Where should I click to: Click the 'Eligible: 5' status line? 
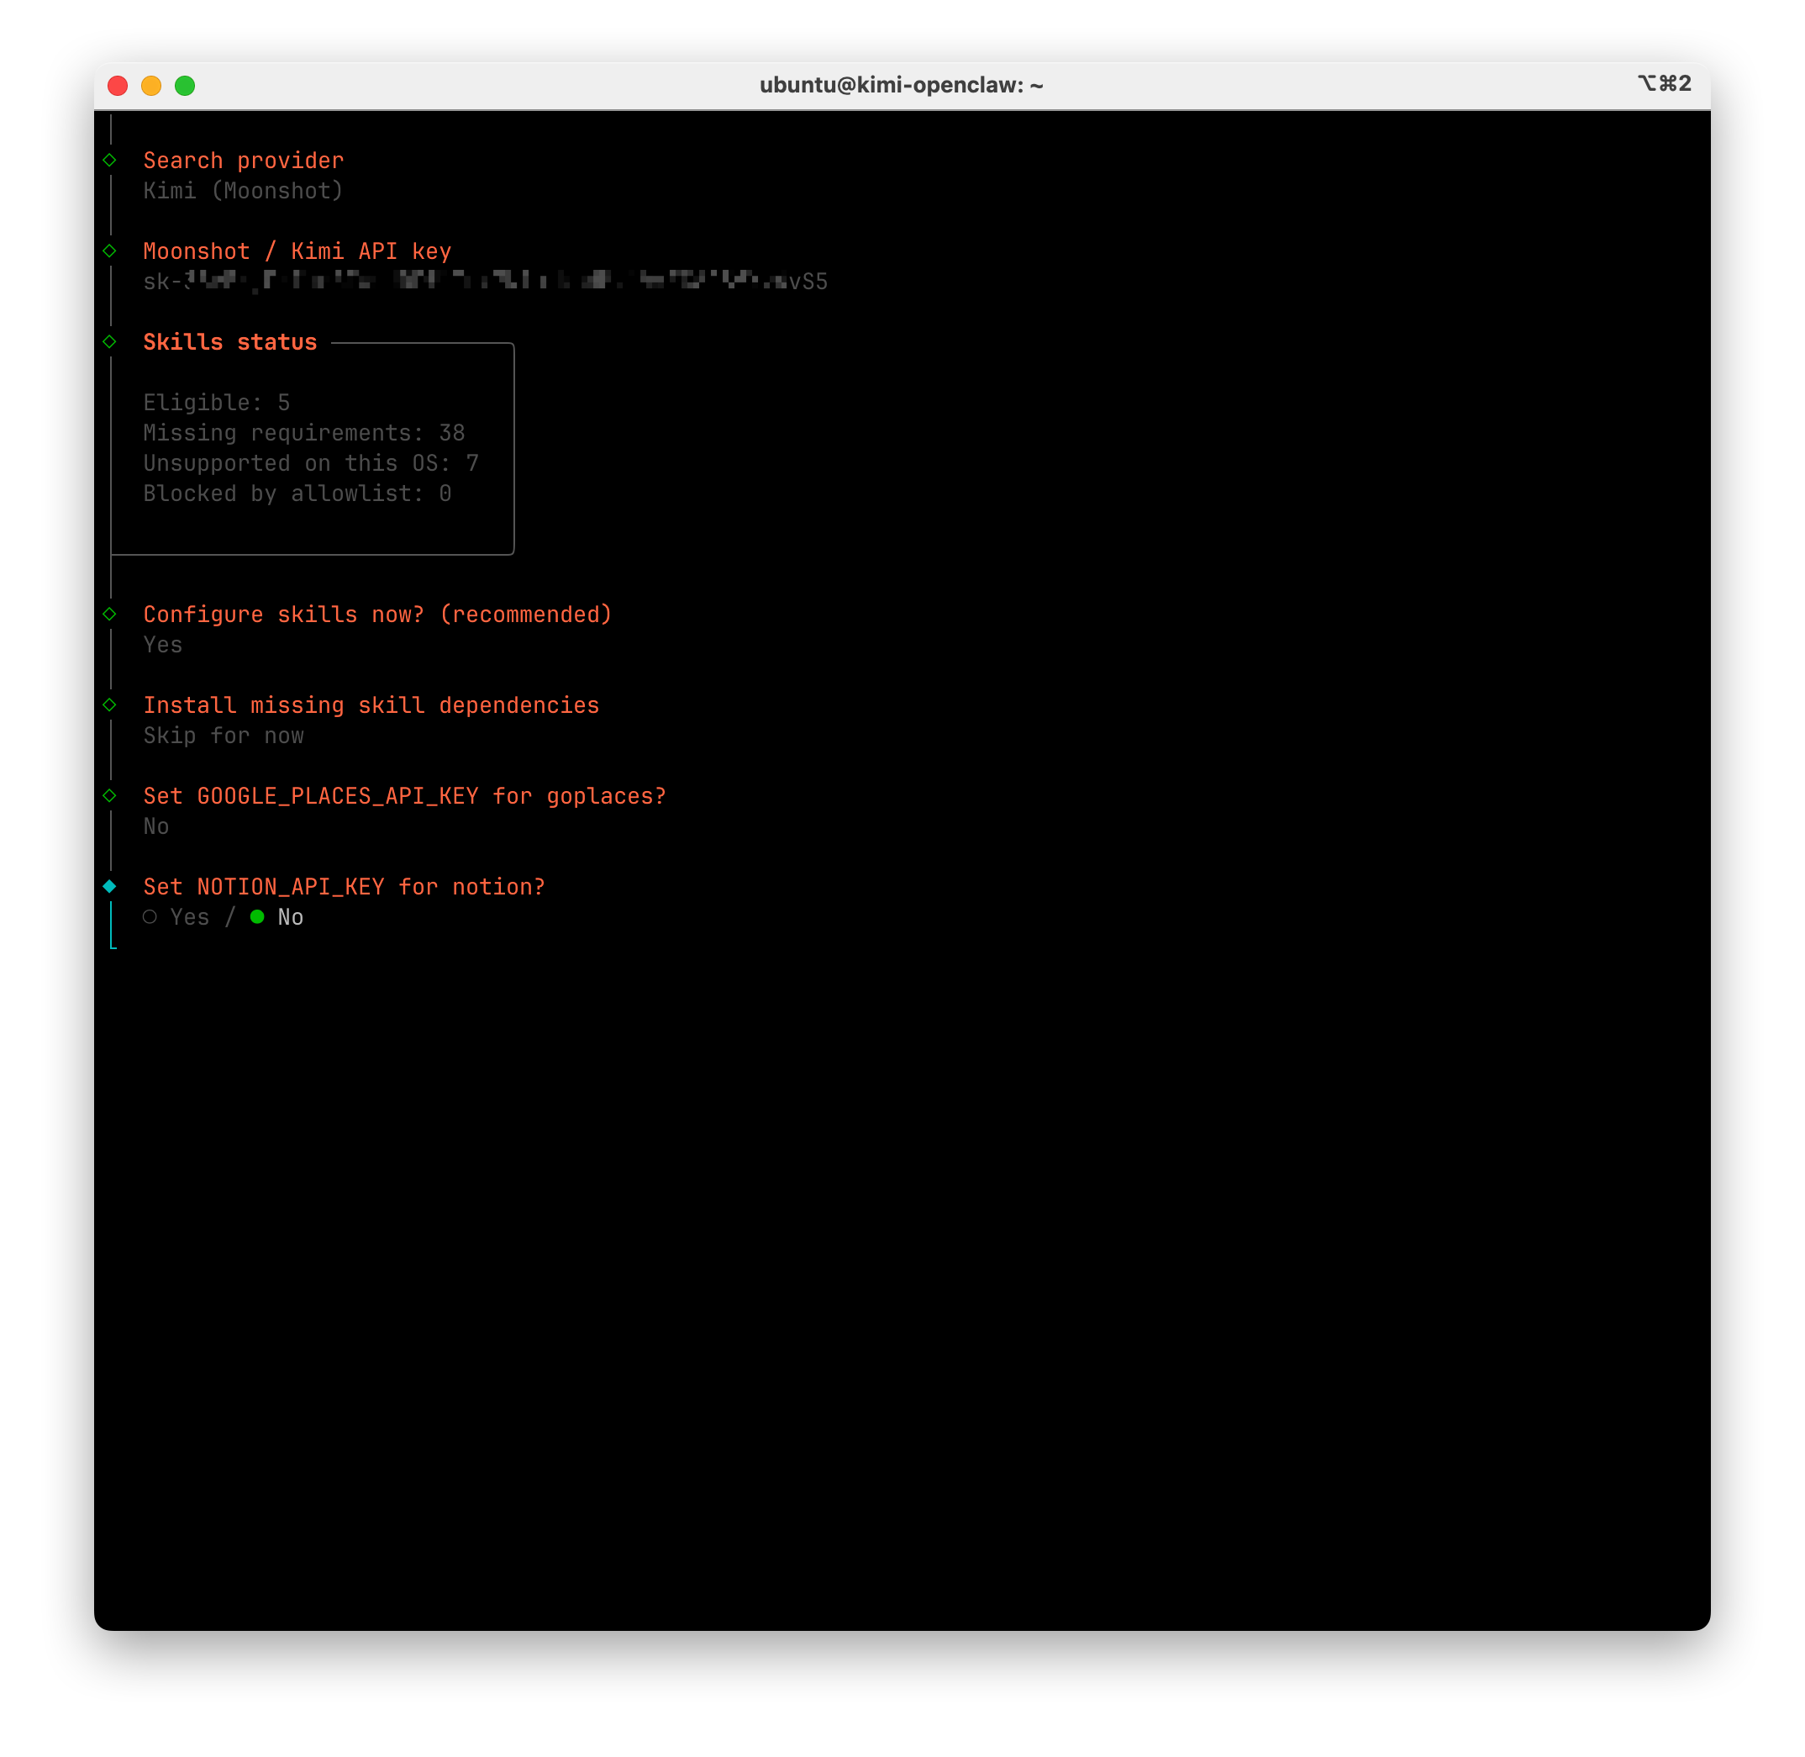[217, 404]
